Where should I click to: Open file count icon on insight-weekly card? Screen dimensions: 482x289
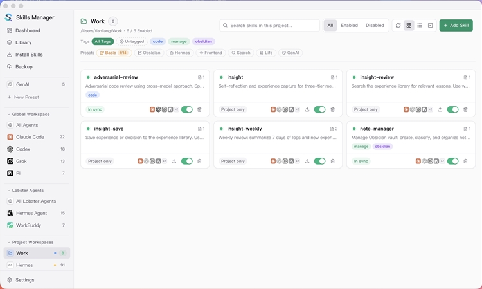[x=334, y=129]
